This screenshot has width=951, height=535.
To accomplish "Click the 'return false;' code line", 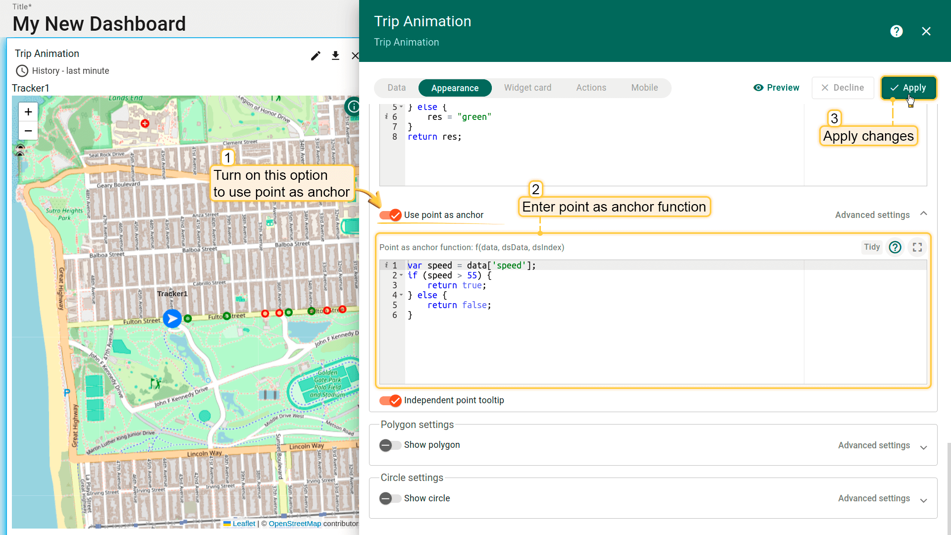I will click(459, 305).
